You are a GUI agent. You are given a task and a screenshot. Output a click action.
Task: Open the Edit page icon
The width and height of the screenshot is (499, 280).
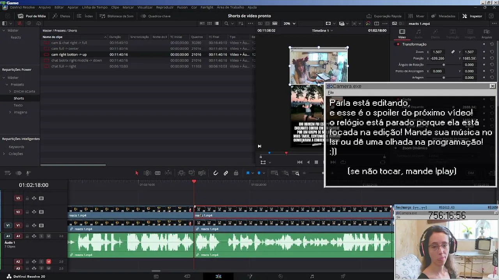[x=218, y=276]
